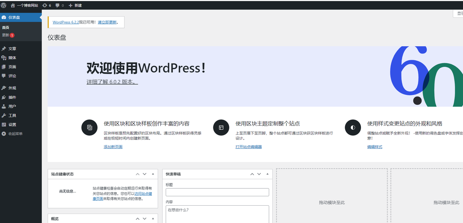This screenshot has width=463, height=223.
Task: Open the 用户 menu label in sidebar
Action: 12,106
